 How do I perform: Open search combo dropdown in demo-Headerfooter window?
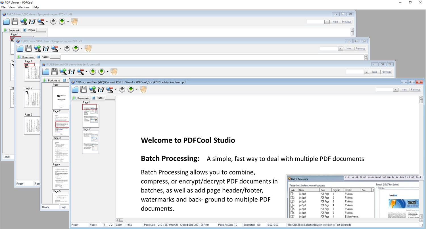[x=366, y=72]
